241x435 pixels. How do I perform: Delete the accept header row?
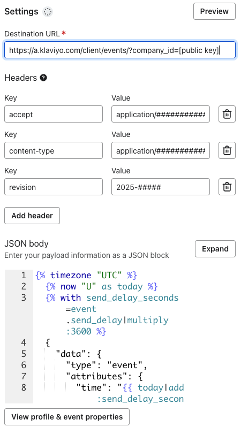pos(227,114)
